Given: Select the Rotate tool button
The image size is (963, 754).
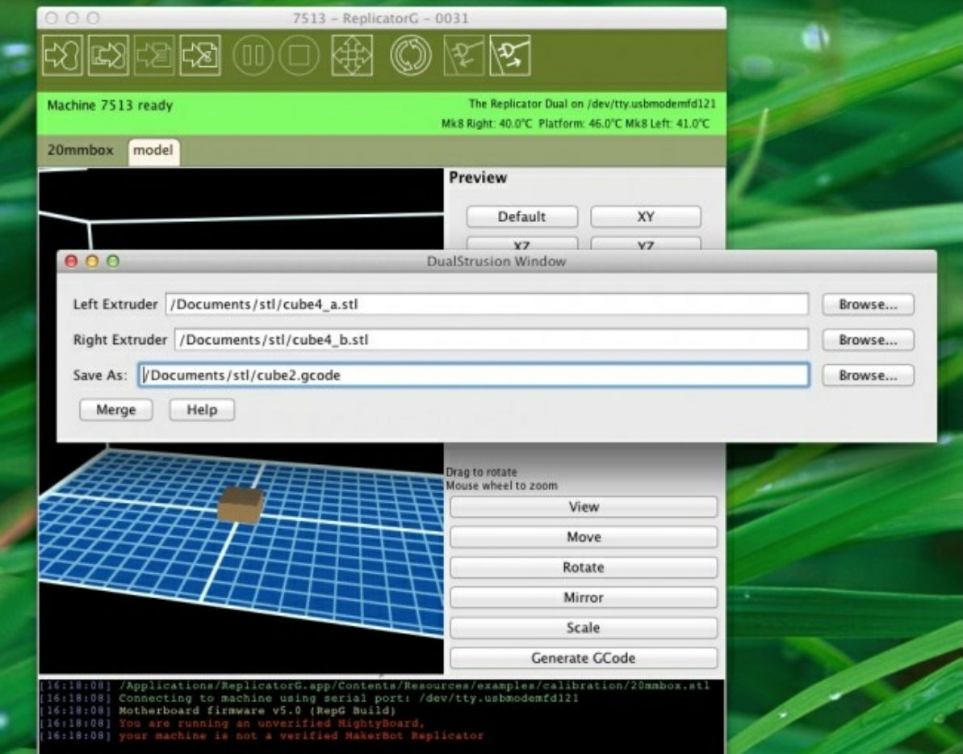Looking at the screenshot, I should (583, 568).
